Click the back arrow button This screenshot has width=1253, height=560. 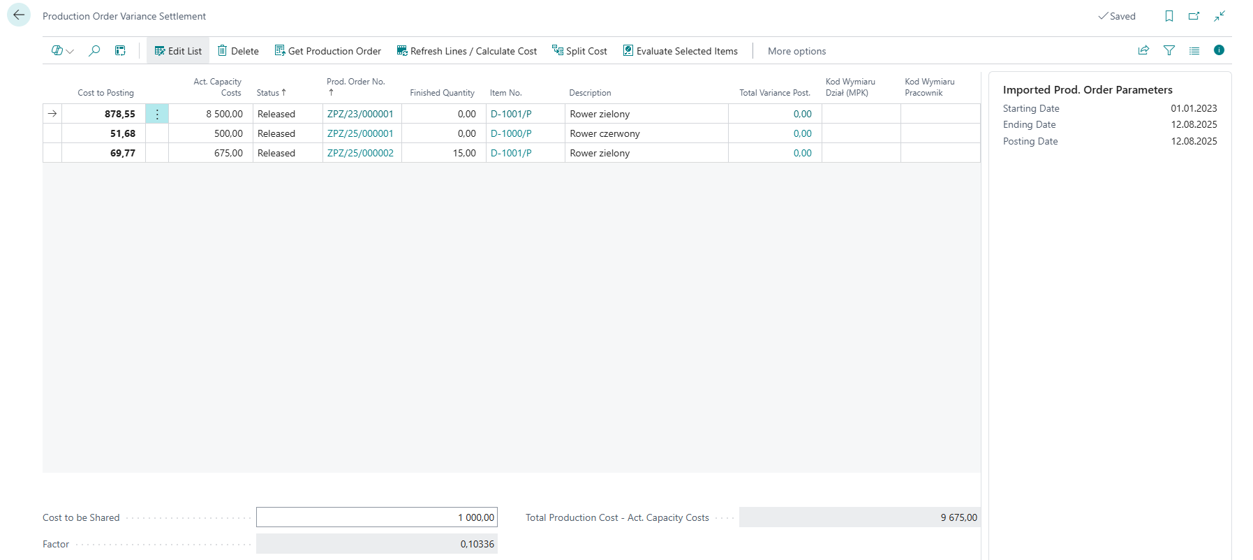click(x=19, y=15)
